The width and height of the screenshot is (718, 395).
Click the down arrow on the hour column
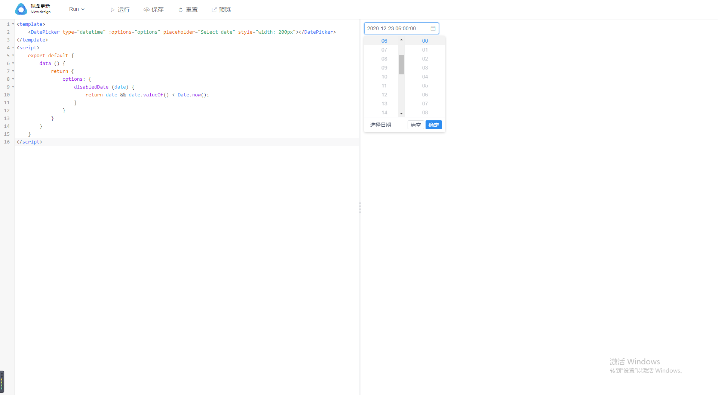pyautogui.click(x=401, y=113)
